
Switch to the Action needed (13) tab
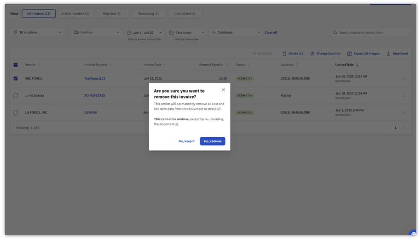75,14
